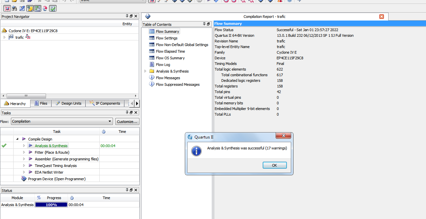The width and height of the screenshot is (426, 219).
Task: Expand the Assembler task row
Action: pyautogui.click(x=24, y=159)
